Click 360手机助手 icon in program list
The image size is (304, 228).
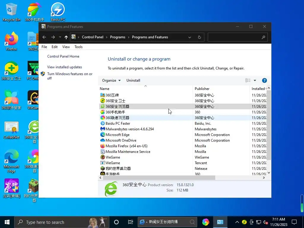102,112
